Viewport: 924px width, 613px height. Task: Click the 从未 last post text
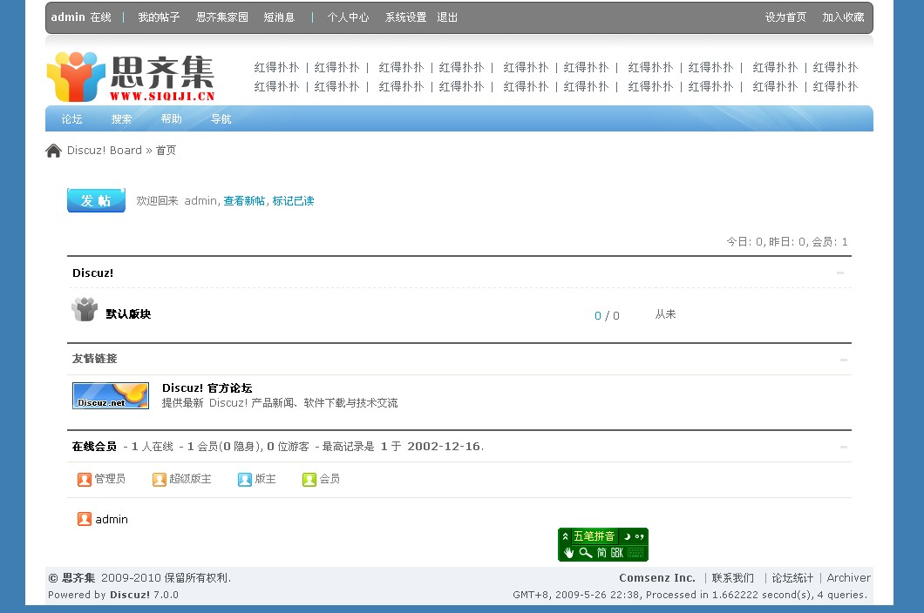[x=665, y=314]
